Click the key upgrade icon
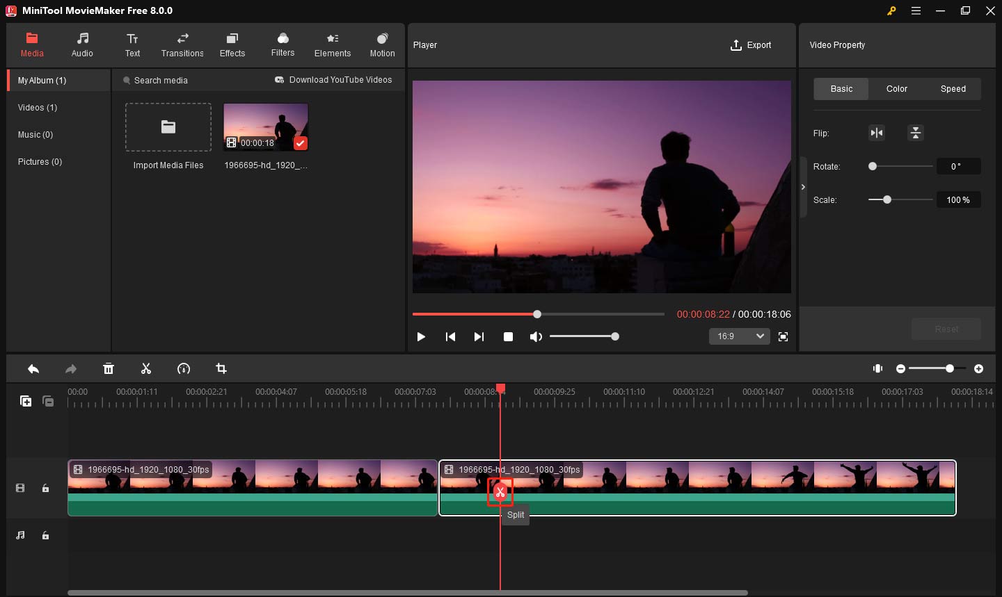The height and width of the screenshot is (597, 1002). [891, 10]
